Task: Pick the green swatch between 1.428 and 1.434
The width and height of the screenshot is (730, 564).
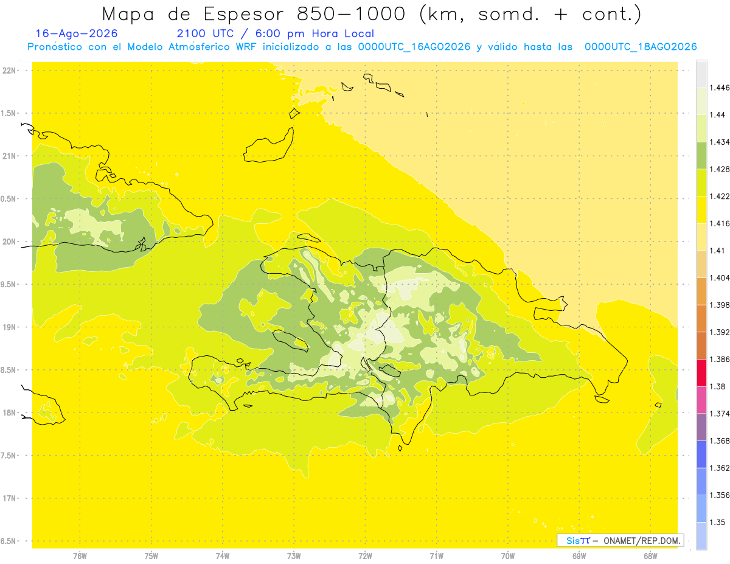Action: (701, 155)
